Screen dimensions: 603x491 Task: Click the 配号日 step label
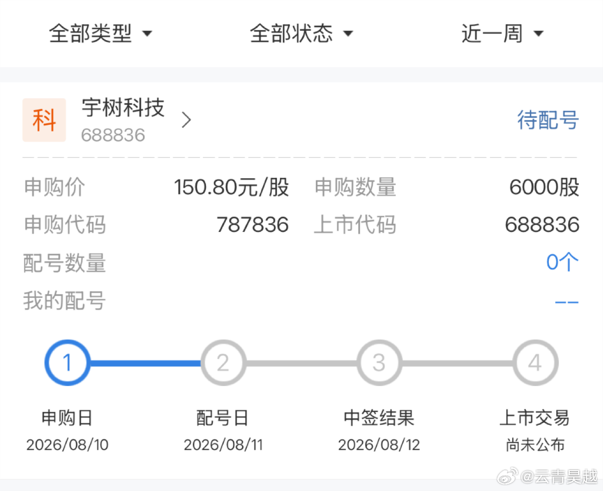click(x=223, y=418)
